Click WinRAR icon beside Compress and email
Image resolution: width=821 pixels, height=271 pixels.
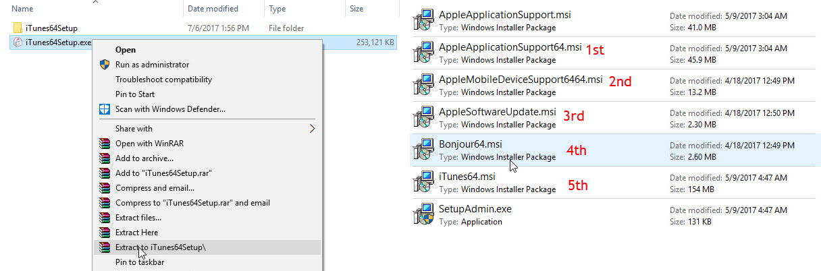pyautogui.click(x=105, y=187)
